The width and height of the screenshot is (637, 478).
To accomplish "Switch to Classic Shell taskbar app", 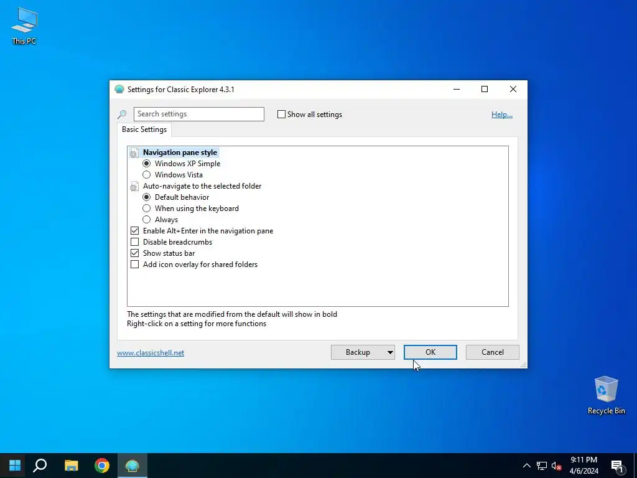I will point(133,466).
